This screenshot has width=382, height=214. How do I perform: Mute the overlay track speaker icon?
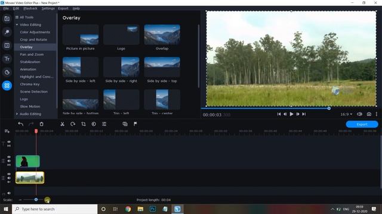coord(9,161)
